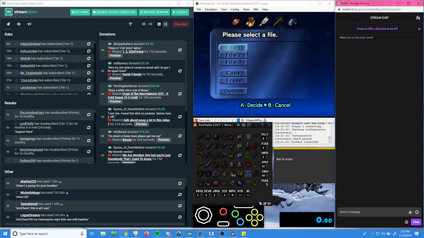Replay Galaxy569 subscription alert
424x238 pixels.
(x=89, y=66)
